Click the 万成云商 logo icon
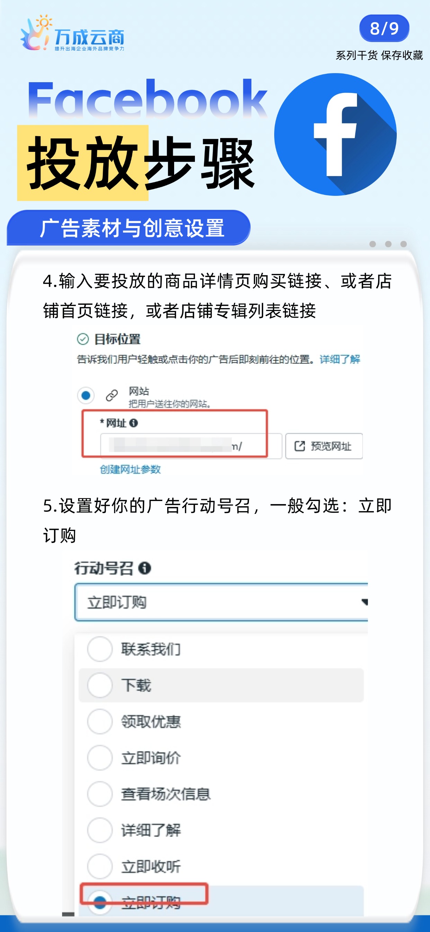The height and width of the screenshot is (932, 430). [x=35, y=33]
